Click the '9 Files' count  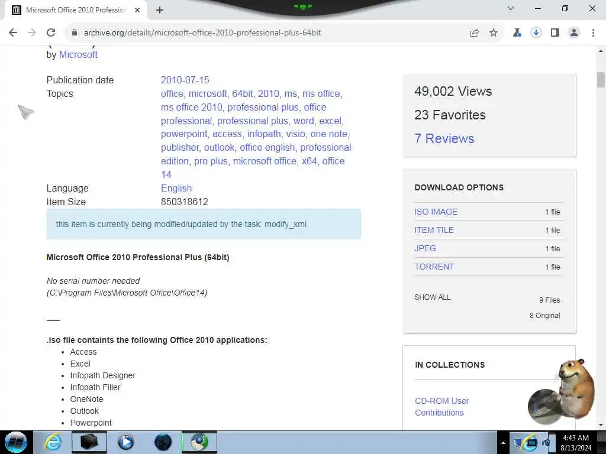[550, 300]
